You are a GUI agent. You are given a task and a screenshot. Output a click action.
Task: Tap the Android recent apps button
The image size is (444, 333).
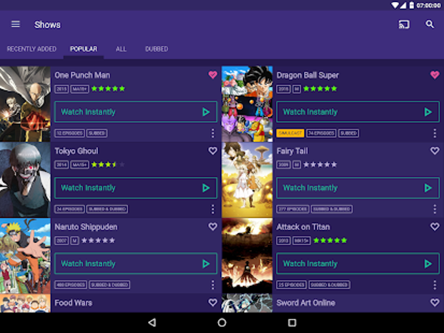pos(292,323)
